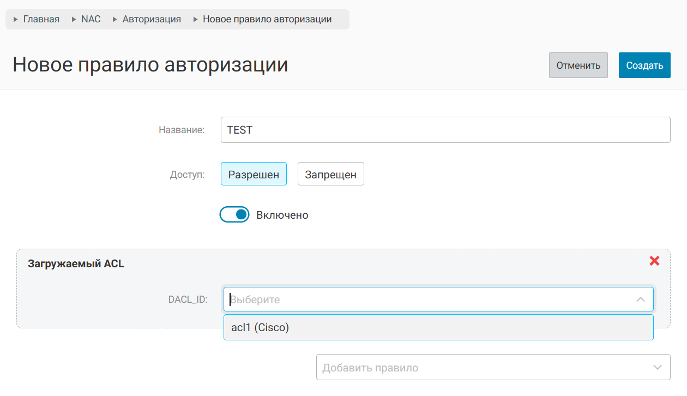Image resolution: width=687 pixels, height=396 pixels.
Task: Disable the Включено toggle switch
Action: point(234,215)
